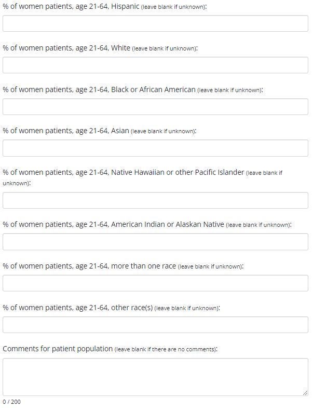
Task: Focus the White percentage input field
Action: [x=155, y=65]
